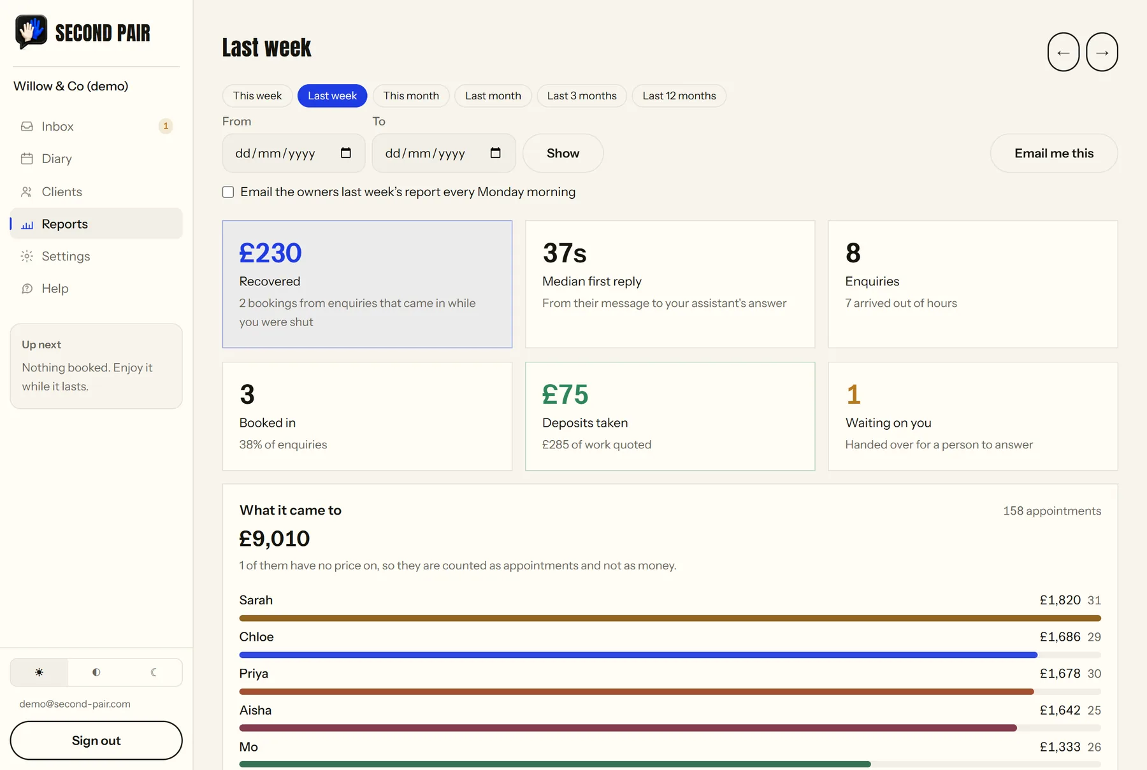Screen dimensions: 1147x770
Task: Click the Inbox unread count badge
Action: click(x=166, y=126)
